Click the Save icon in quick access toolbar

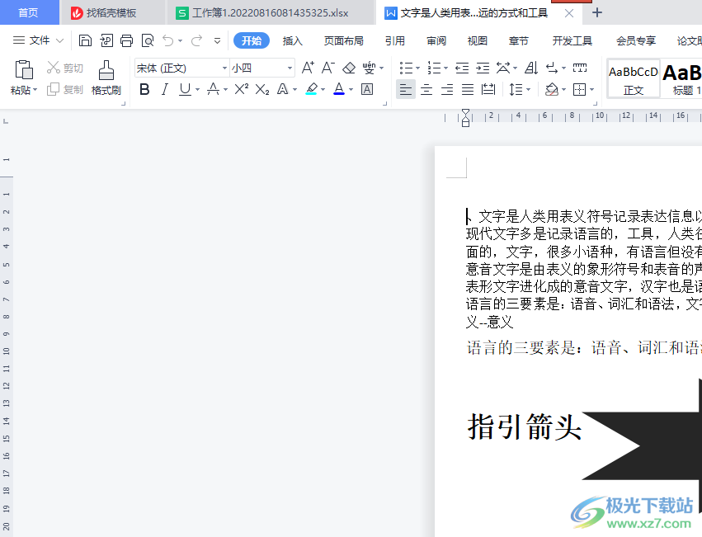(x=85, y=40)
